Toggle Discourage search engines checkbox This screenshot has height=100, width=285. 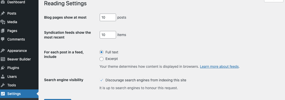101,80
